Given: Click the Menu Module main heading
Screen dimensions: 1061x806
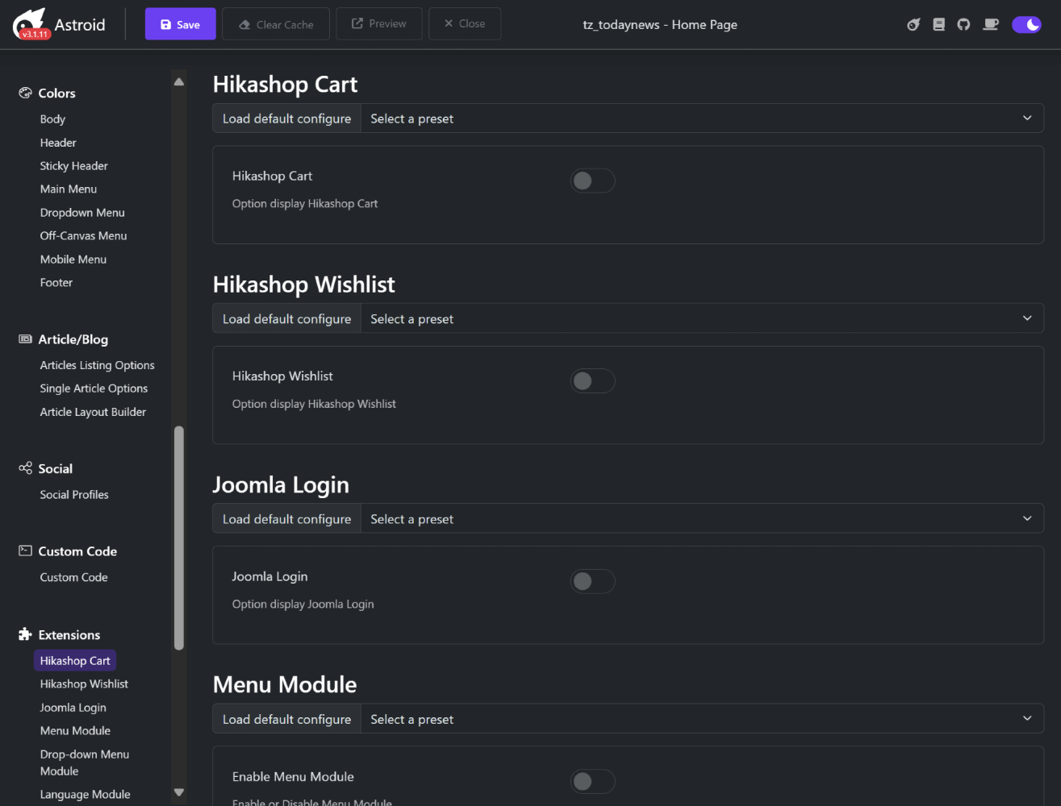Looking at the screenshot, I should [x=285, y=684].
